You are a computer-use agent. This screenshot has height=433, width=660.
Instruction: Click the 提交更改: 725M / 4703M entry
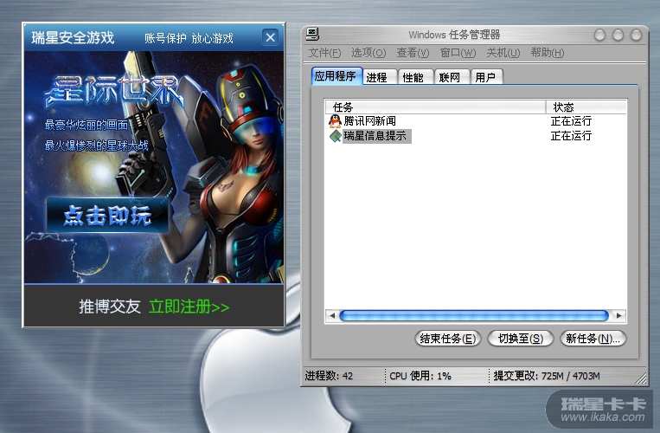(547, 376)
